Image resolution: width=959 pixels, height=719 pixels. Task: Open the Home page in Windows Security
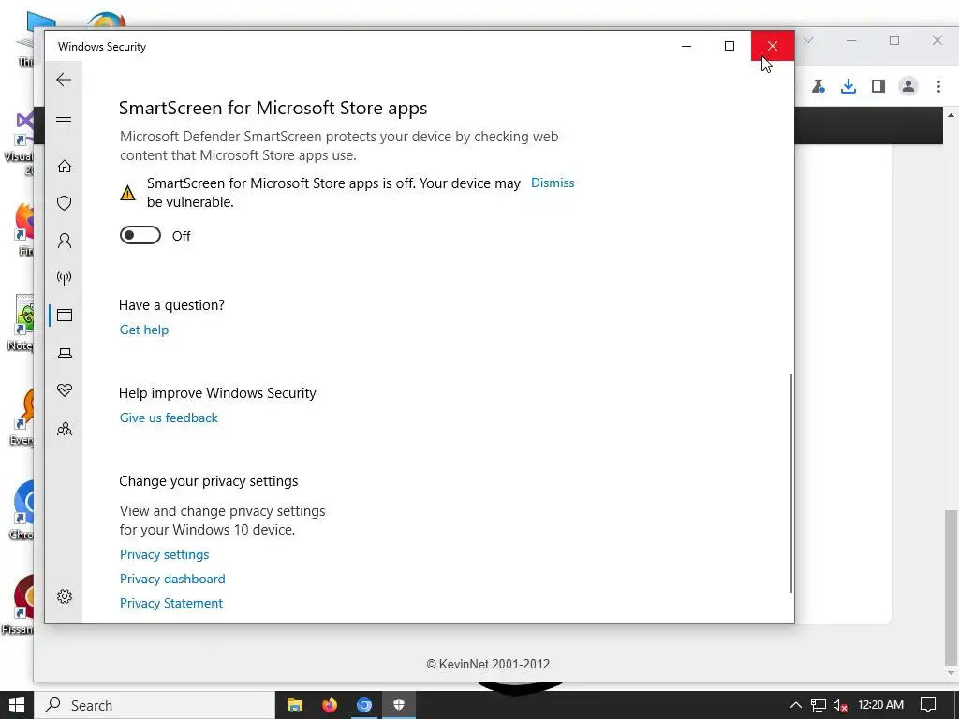65,167
